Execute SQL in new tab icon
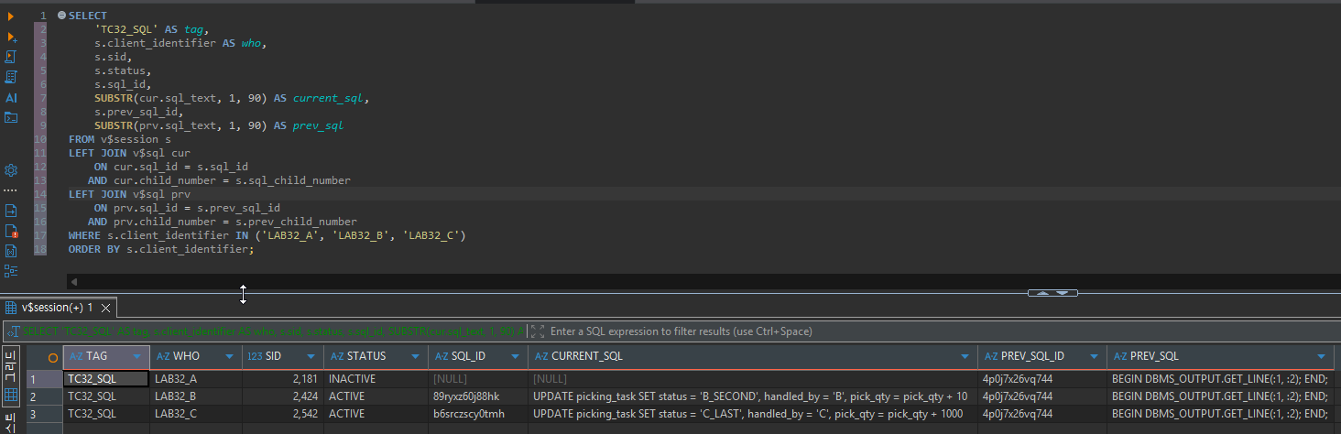The image size is (1341, 434). [x=12, y=37]
